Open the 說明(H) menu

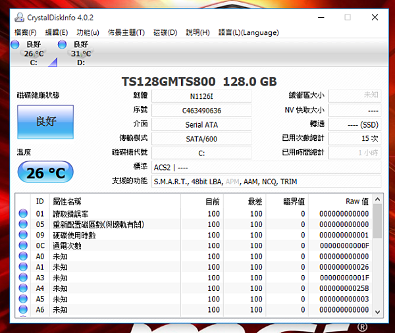[x=197, y=32]
